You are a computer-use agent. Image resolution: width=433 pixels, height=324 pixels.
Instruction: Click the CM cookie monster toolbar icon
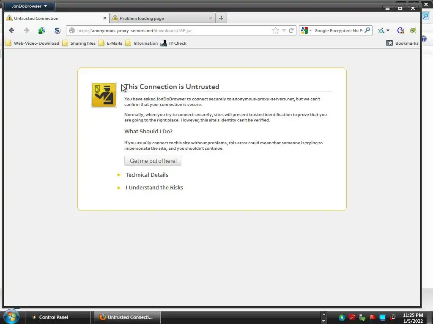[401, 30]
